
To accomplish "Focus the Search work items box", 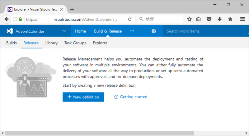I will [x=205, y=31].
